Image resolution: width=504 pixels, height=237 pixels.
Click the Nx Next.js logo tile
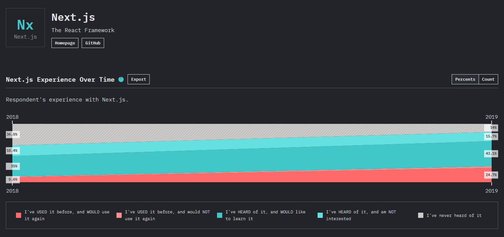click(25, 28)
